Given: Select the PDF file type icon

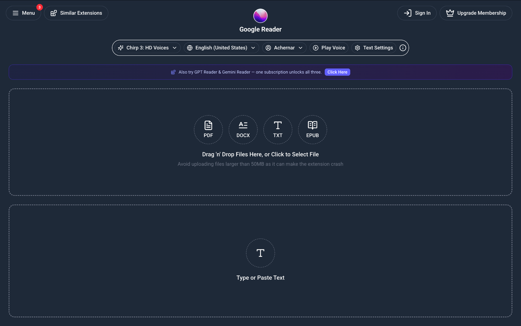Looking at the screenshot, I should (208, 130).
